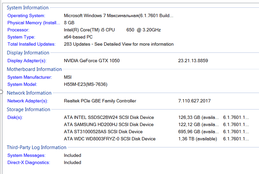Click the Disk(s) label
The height and width of the screenshot is (174, 259).
point(15,117)
